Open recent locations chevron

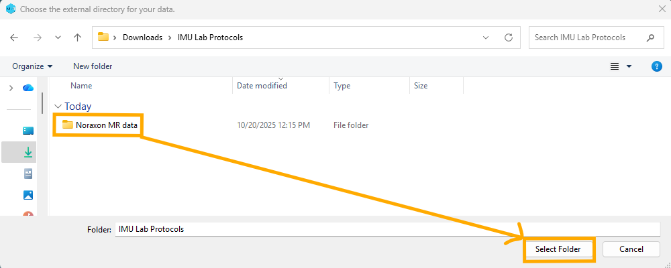[58, 38]
